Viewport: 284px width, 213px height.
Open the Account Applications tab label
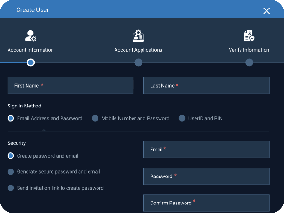point(138,50)
